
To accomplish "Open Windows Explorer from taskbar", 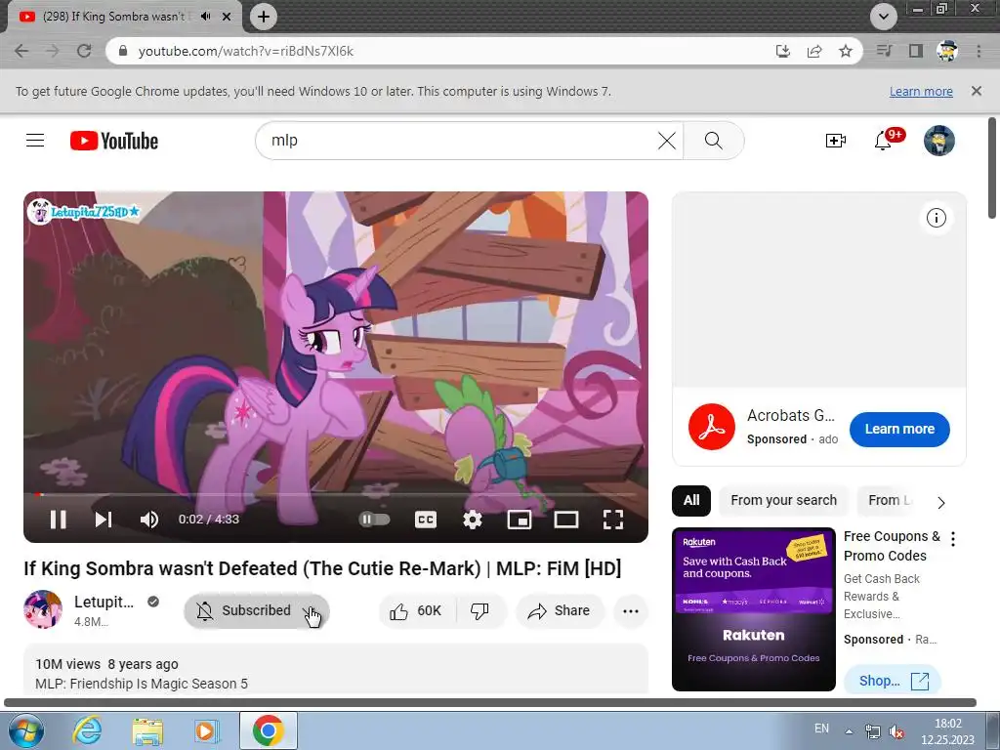I will click(x=147, y=730).
